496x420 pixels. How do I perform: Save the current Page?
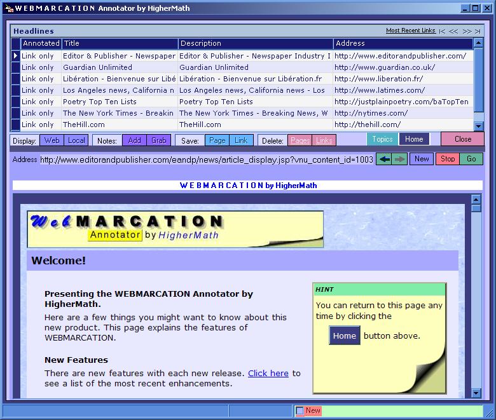coord(217,140)
